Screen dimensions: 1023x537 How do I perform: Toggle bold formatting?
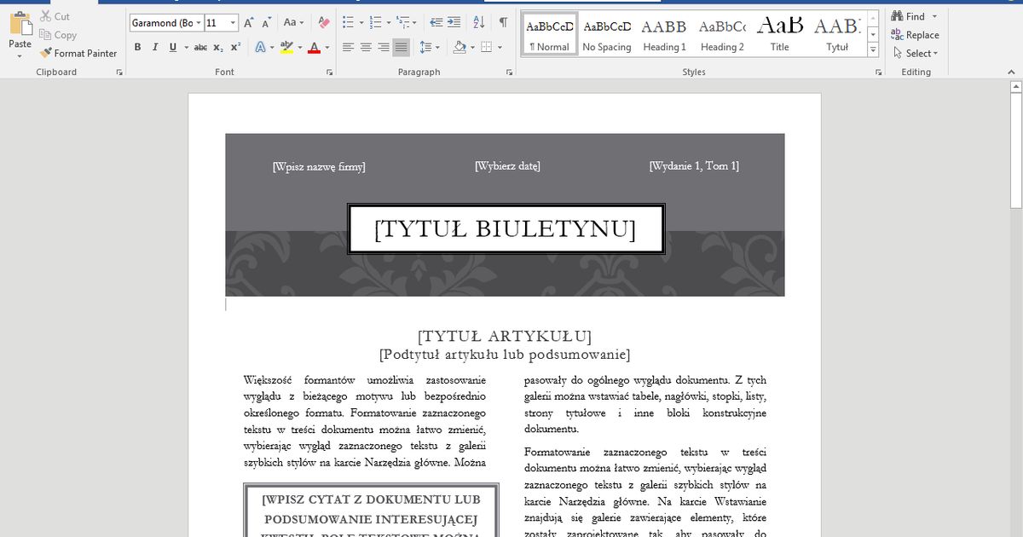137,48
